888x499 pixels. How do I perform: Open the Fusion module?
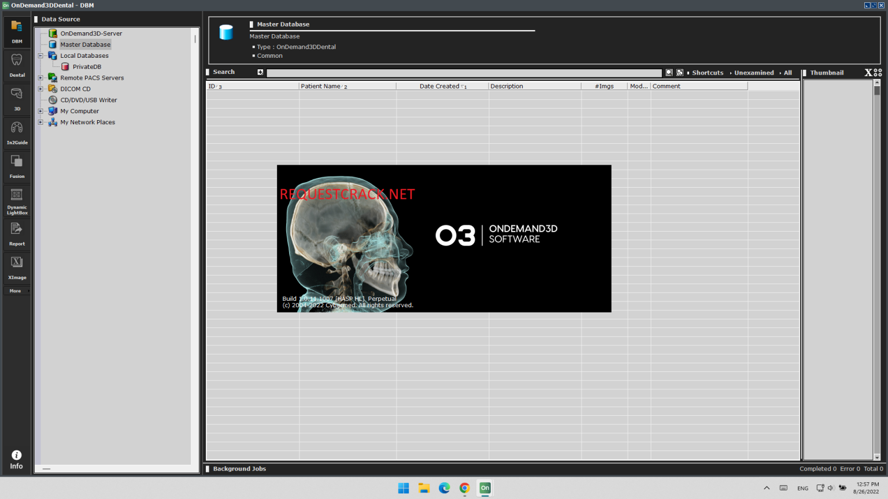[x=16, y=165]
